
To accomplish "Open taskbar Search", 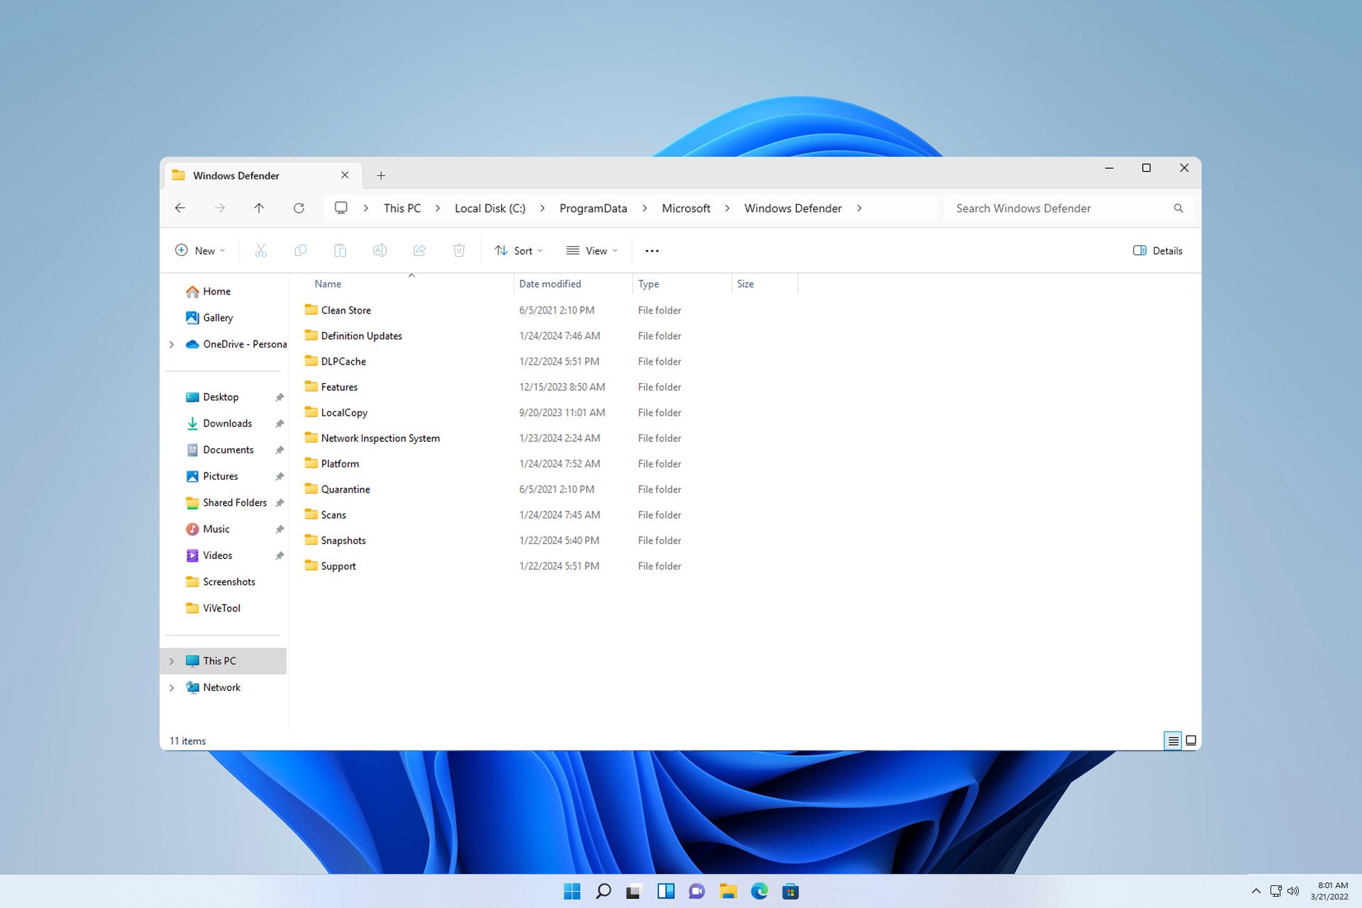I will 603,892.
